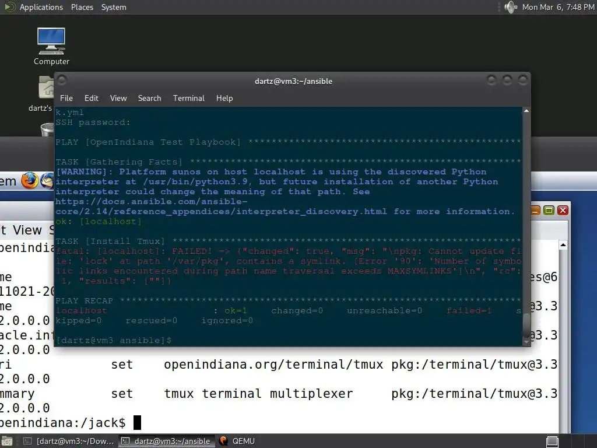Open the Places menu

point(82,7)
